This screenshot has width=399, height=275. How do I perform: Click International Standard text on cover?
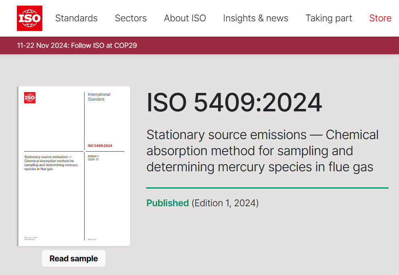click(x=99, y=97)
